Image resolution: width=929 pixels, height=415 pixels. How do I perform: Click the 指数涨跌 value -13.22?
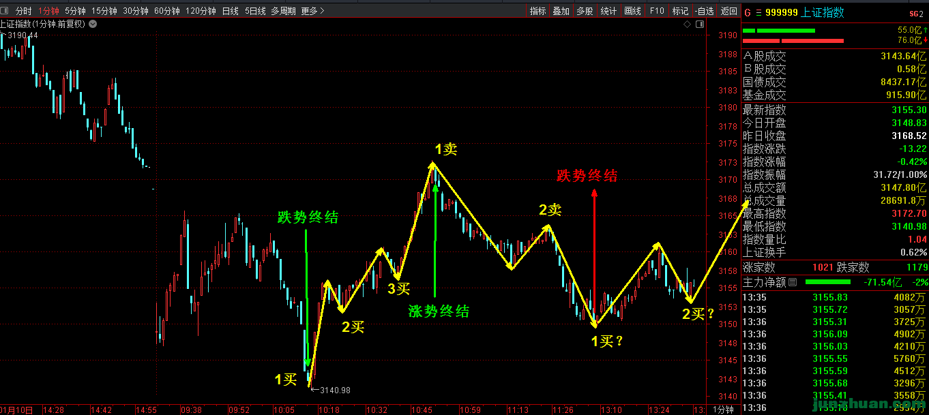pyautogui.click(x=913, y=149)
